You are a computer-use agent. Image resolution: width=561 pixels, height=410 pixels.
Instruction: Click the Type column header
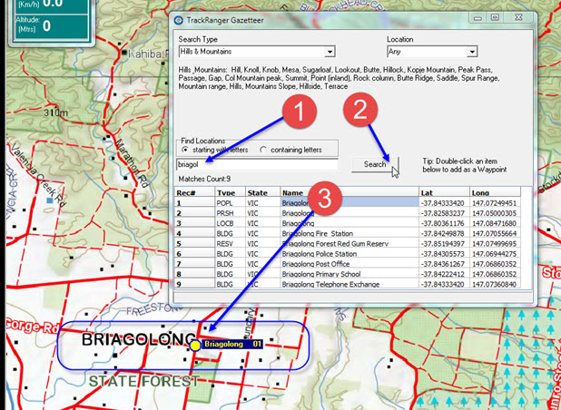230,193
